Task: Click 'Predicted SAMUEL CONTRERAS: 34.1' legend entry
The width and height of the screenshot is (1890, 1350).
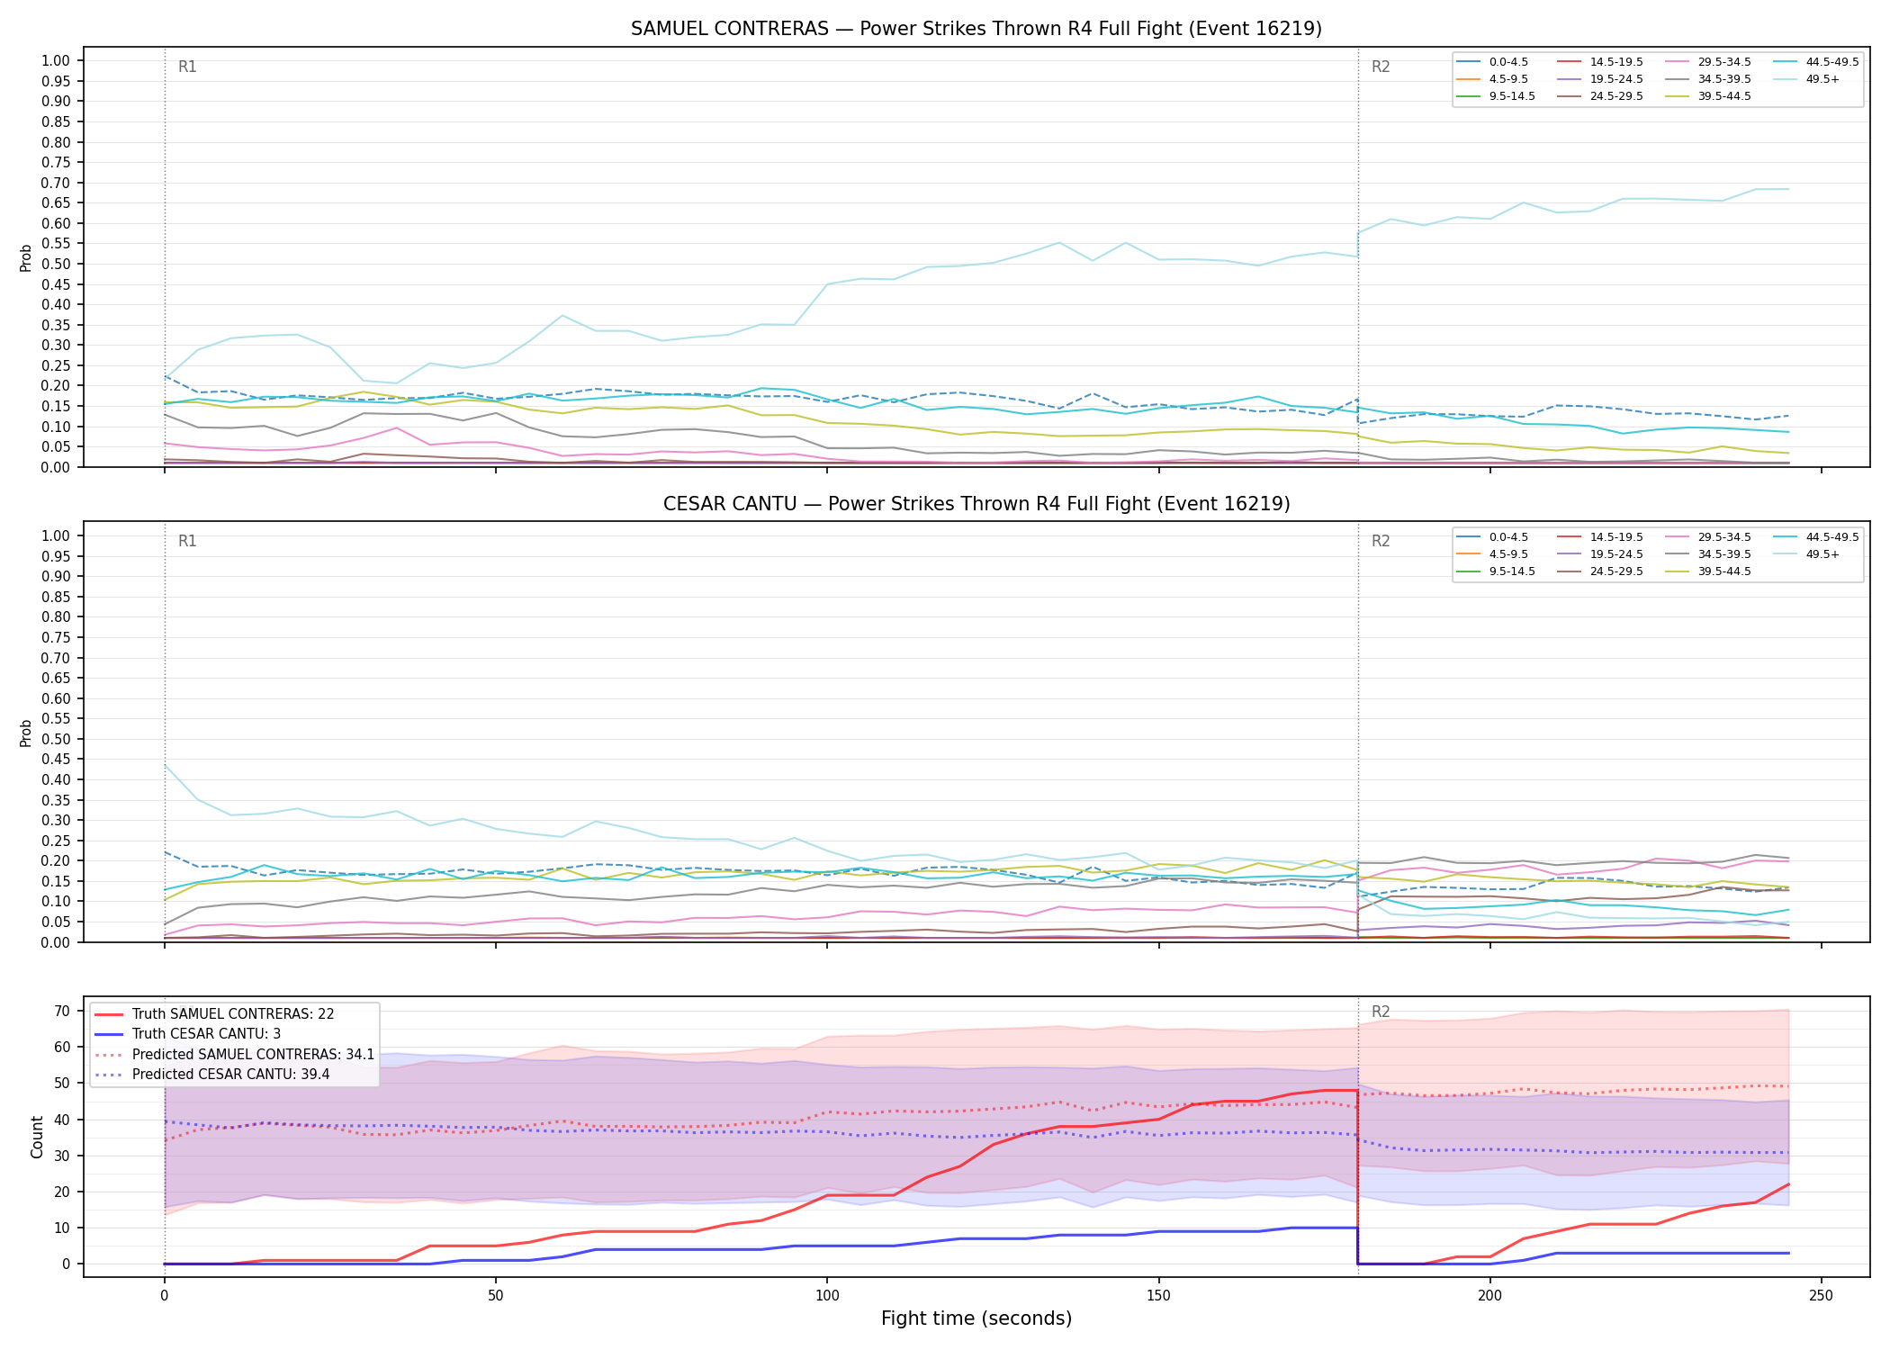Action: (x=235, y=1054)
